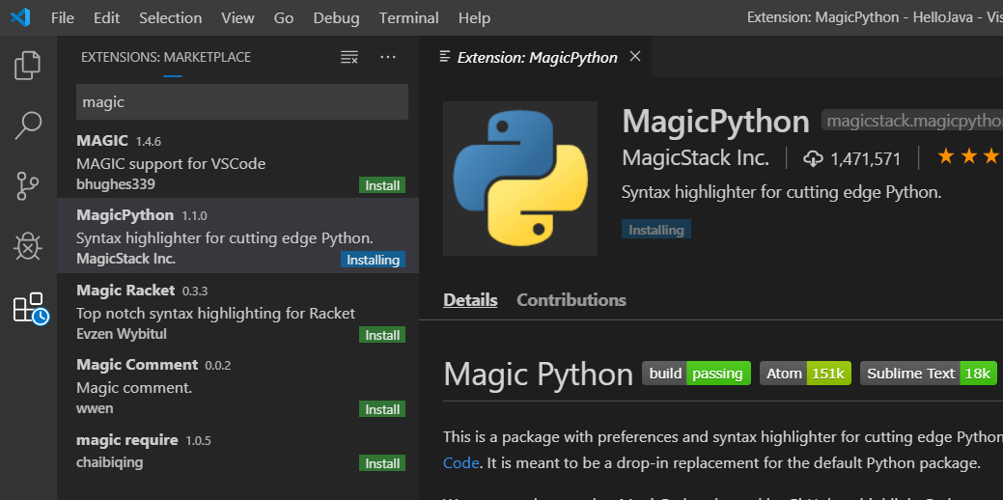Switch to the Details tab
Image resolution: width=1003 pixels, height=500 pixels.
pos(470,300)
